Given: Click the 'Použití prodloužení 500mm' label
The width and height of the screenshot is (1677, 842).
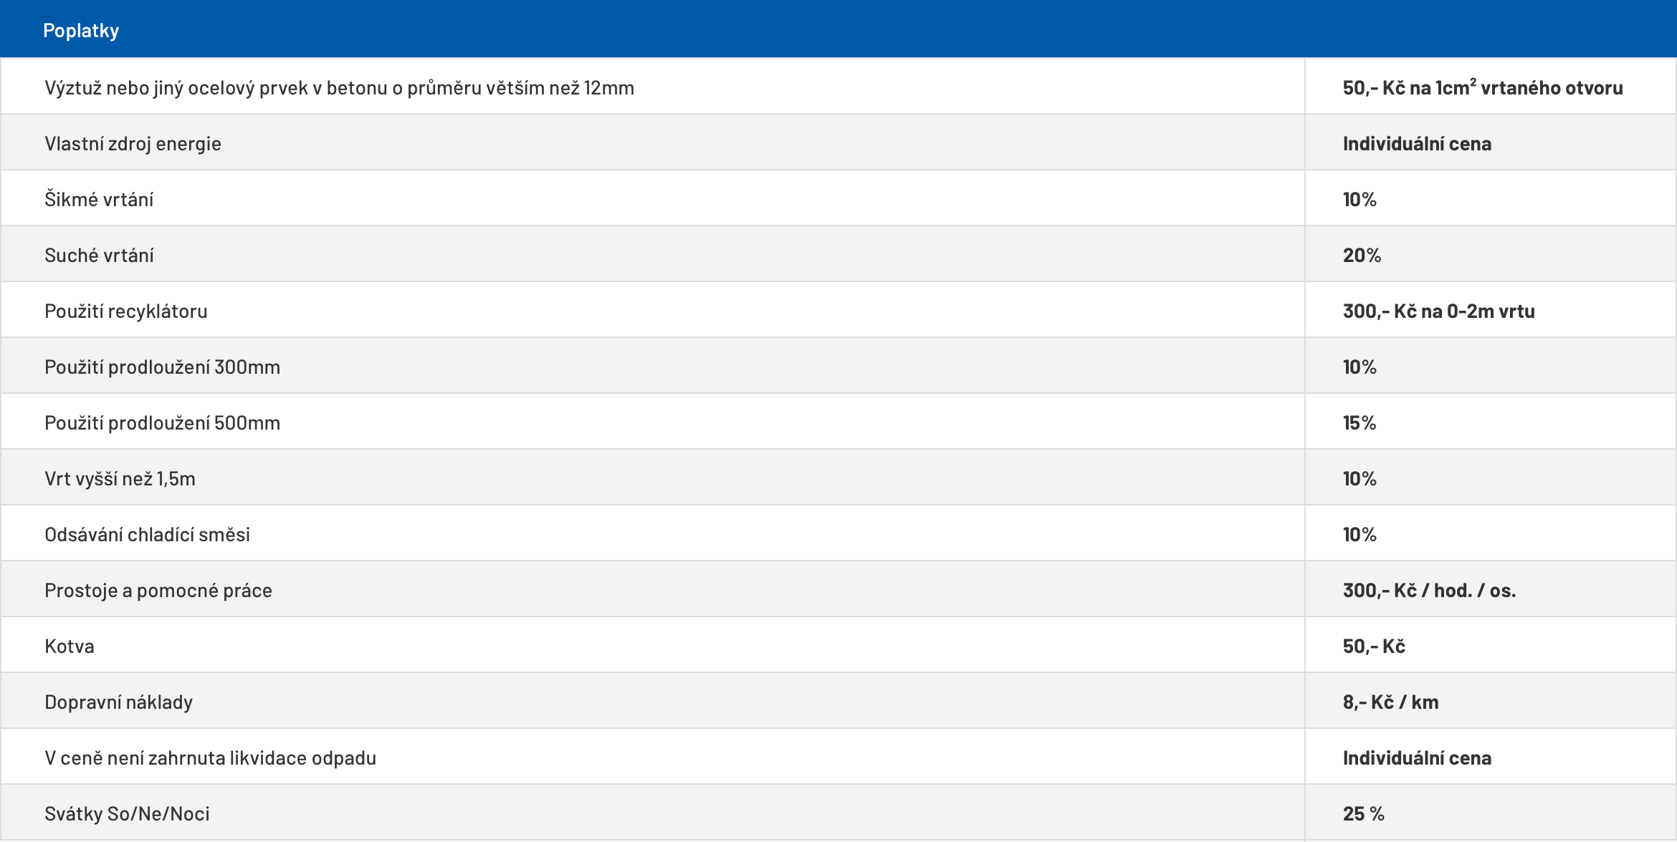Looking at the screenshot, I should click(162, 423).
